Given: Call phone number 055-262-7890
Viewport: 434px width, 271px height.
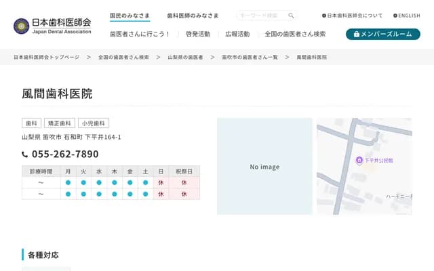Looking at the screenshot, I should [x=65, y=154].
